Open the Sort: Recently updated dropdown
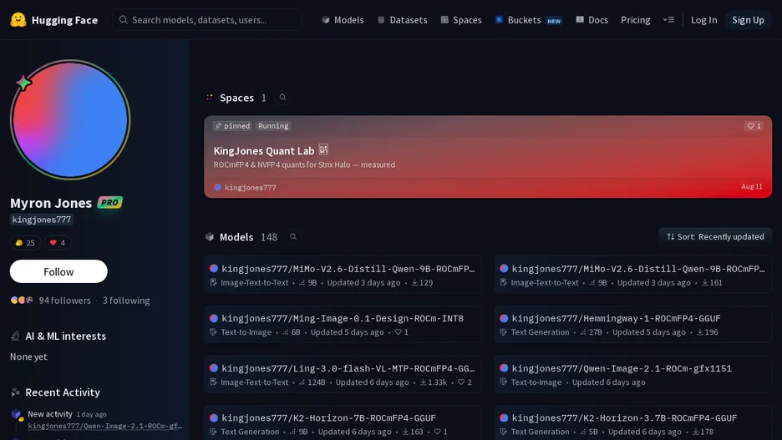This screenshot has height=440, width=782. pos(715,236)
